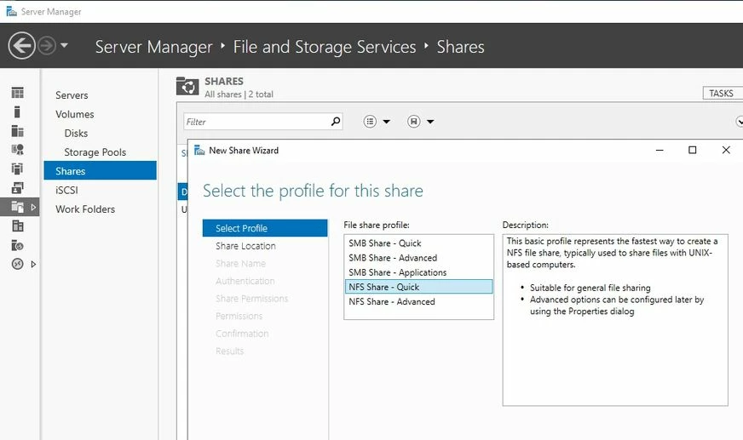Click the bottom circular rail icon

point(18,264)
